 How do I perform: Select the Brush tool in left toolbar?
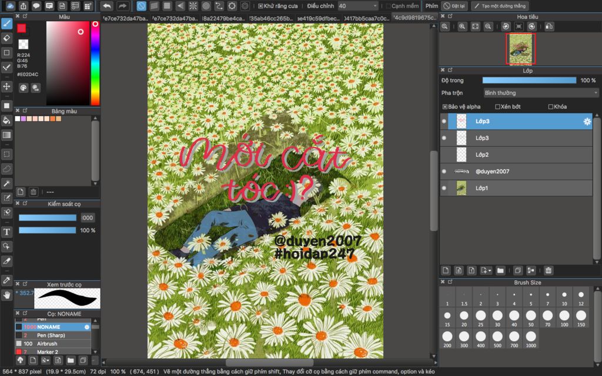point(6,23)
